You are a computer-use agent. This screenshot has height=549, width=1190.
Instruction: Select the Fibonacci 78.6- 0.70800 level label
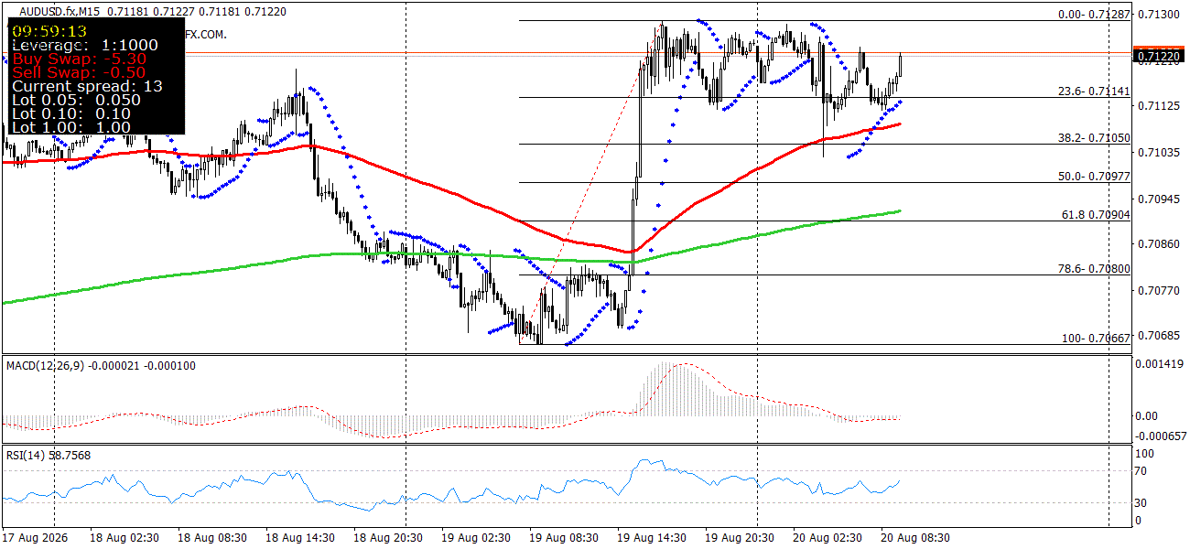coord(1094,269)
